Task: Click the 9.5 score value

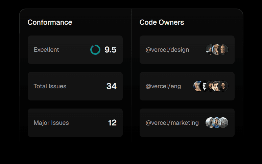Action: [x=111, y=50]
